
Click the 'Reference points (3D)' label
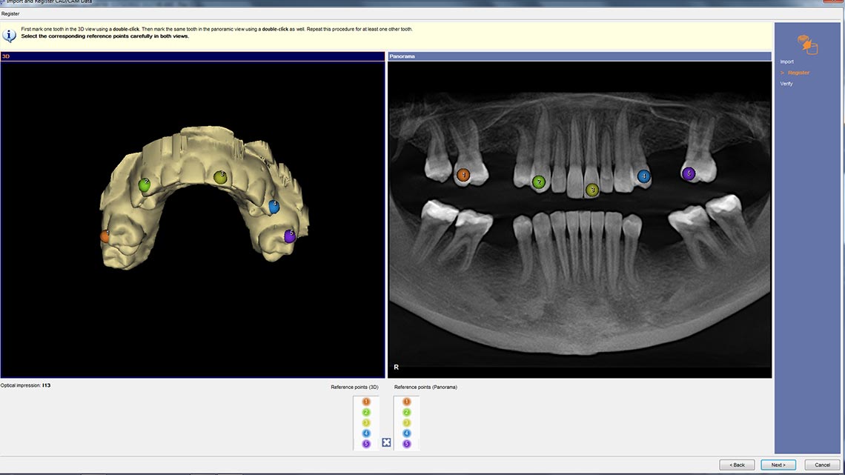click(x=354, y=387)
